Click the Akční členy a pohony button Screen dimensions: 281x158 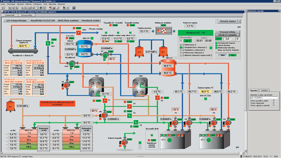click(68, 20)
